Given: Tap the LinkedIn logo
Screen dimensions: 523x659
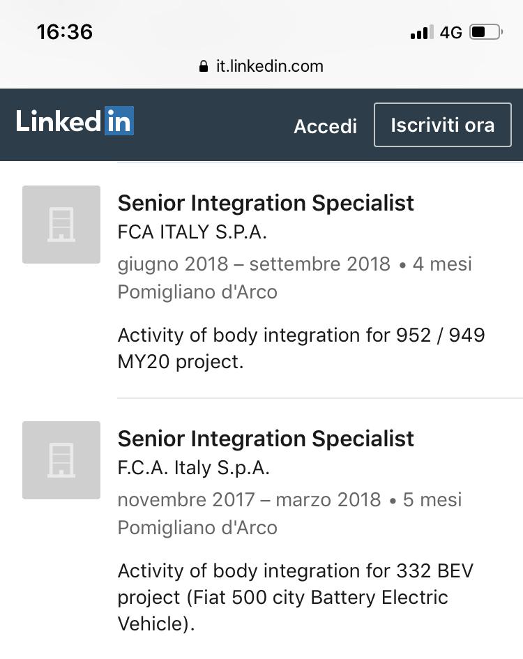Looking at the screenshot, I should coord(75,121).
